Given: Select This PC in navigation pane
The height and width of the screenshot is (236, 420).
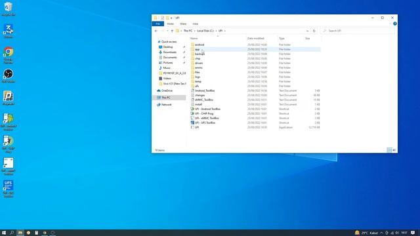Looking at the screenshot, I should coord(169,98).
